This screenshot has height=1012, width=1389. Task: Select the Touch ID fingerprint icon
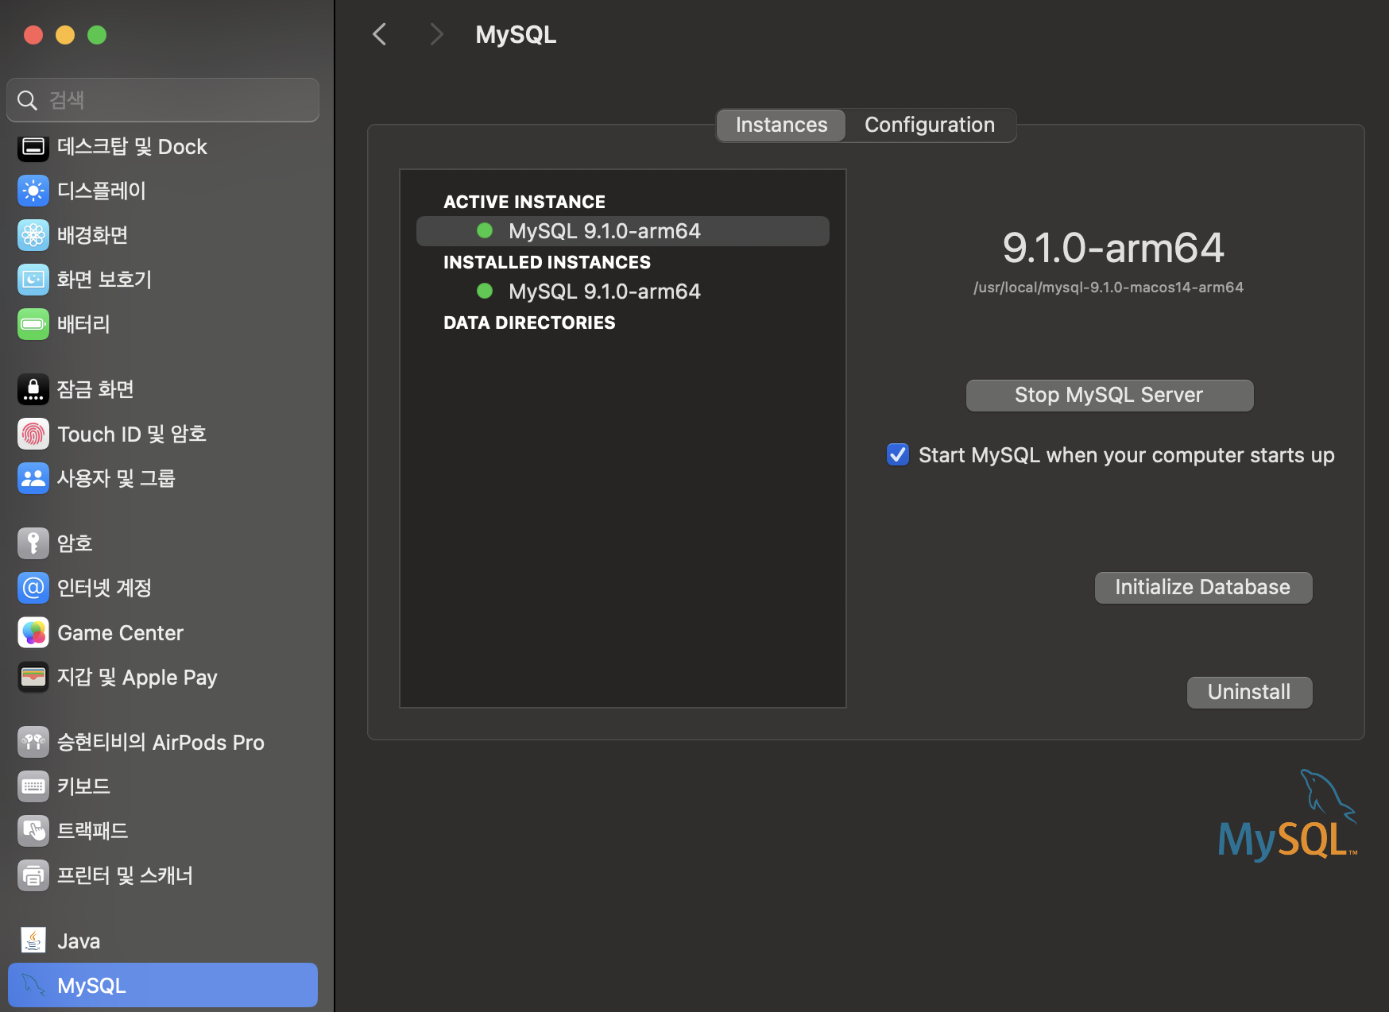pos(33,434)
